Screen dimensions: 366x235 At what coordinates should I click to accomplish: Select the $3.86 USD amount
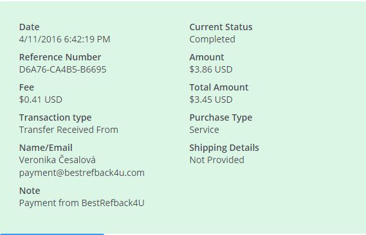[x=211, y=69]
